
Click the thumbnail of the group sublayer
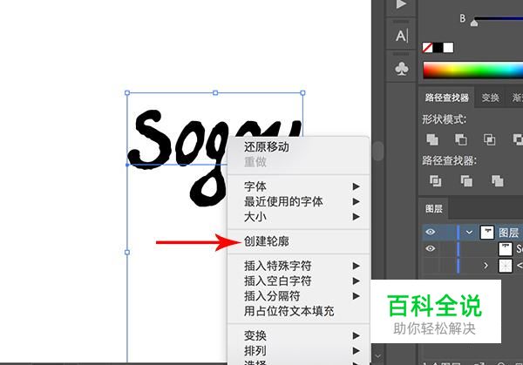505,266
